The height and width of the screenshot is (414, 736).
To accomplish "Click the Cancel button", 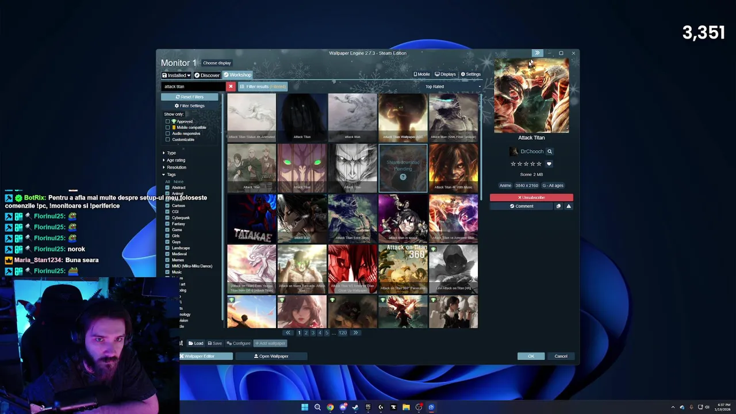I will (561, 356).
